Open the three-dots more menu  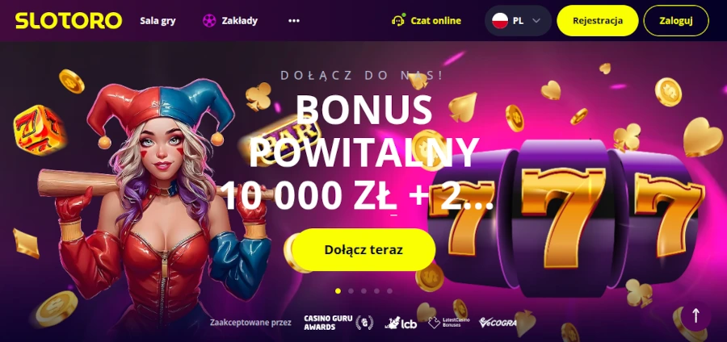click(294, 21)
